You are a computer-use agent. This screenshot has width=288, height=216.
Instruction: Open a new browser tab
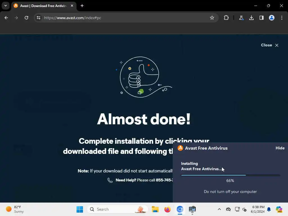82,6
